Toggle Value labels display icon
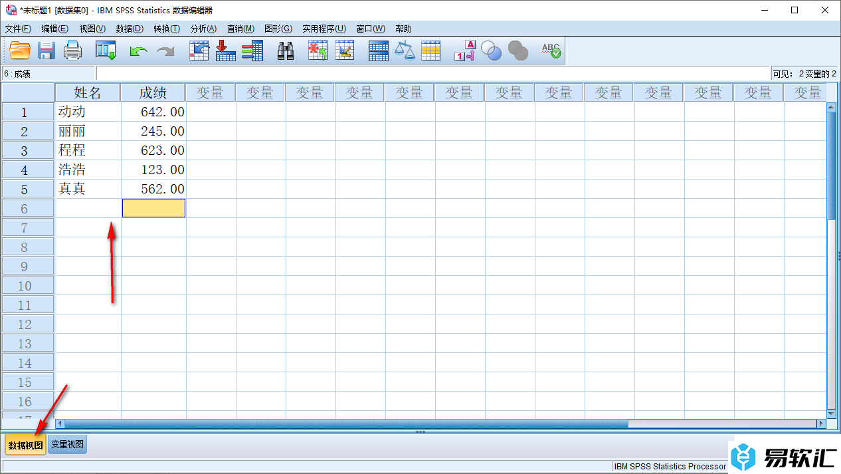Image resolution: width=841 pixels, height=474 pixels. (465, 51)
